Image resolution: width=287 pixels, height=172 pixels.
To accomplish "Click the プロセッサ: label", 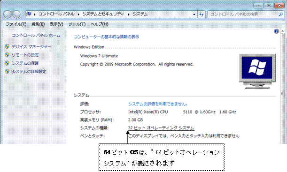I will pos(90,112).
